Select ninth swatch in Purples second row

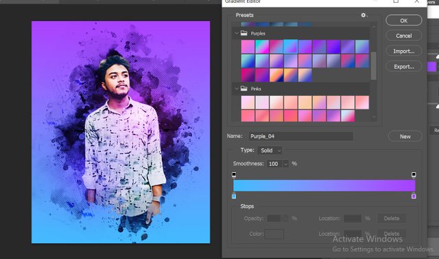click(x=362, y=61)
